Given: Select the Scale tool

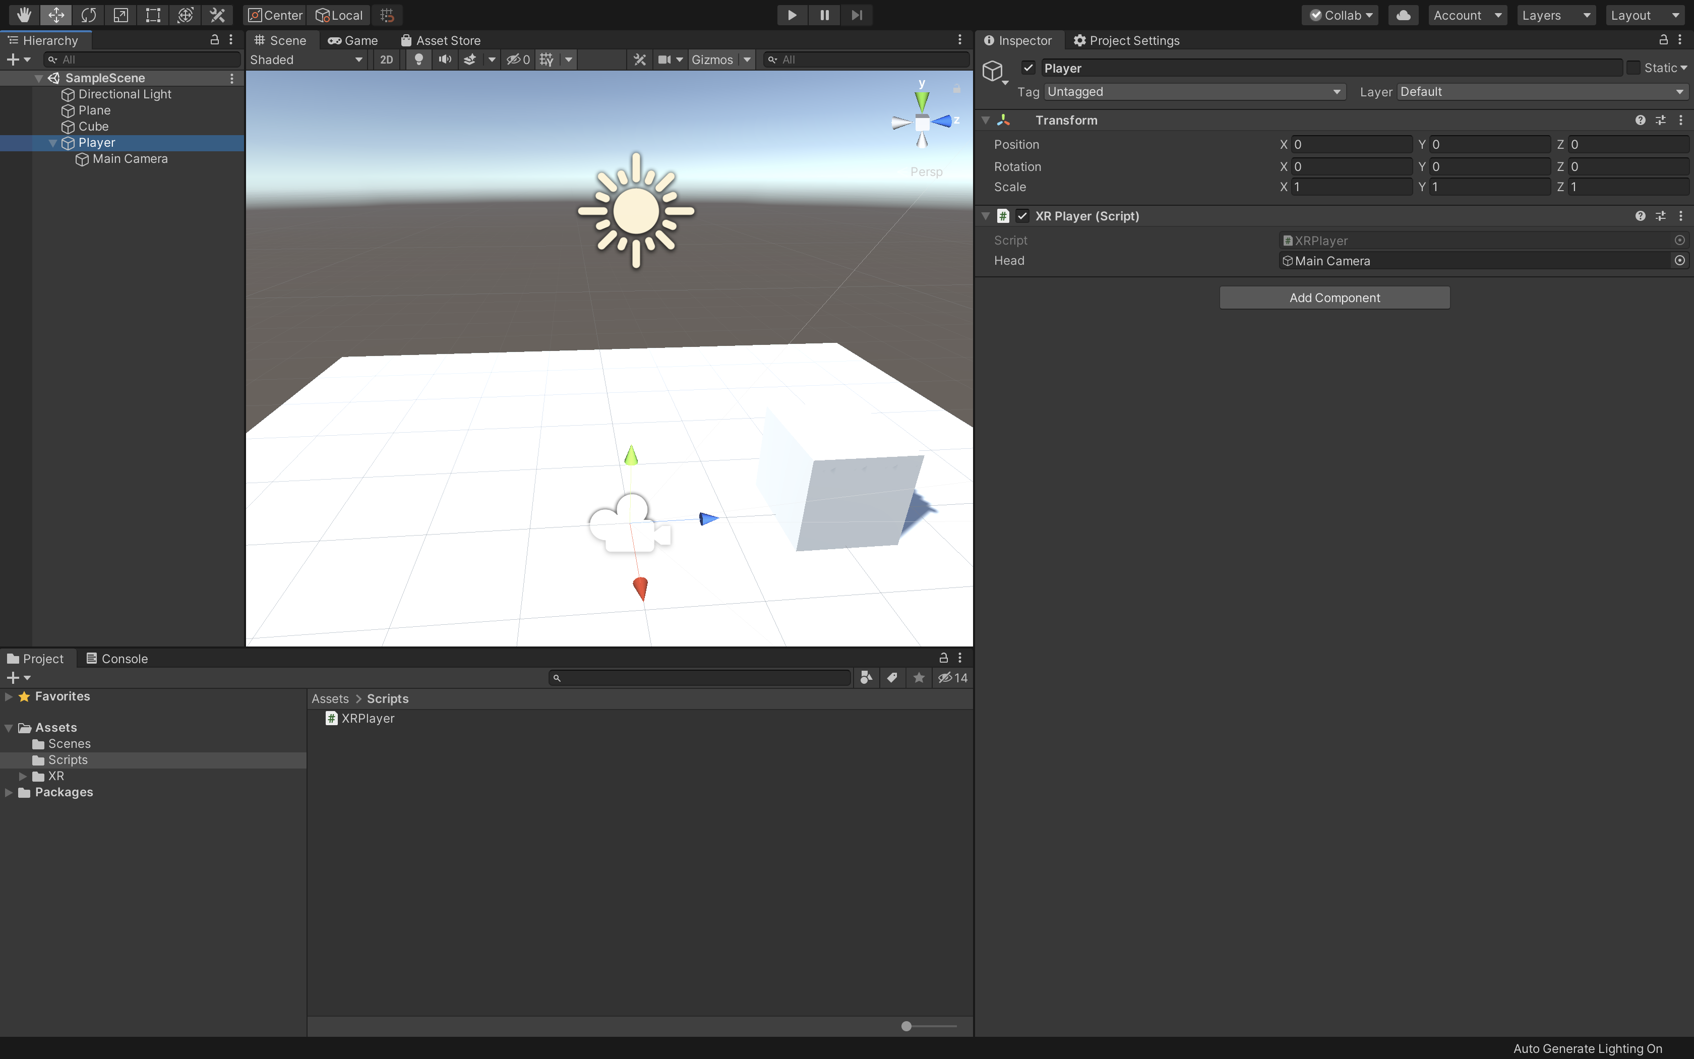Looking at the screenshot, I should pyautogui.click(x=120, y=15).
